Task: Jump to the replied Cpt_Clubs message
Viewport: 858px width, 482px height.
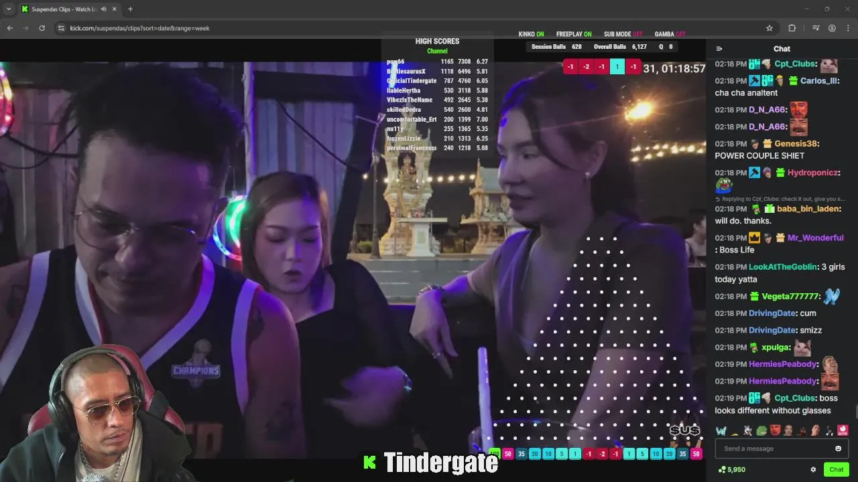Action: pyautogui.click(x=780, y=199)
